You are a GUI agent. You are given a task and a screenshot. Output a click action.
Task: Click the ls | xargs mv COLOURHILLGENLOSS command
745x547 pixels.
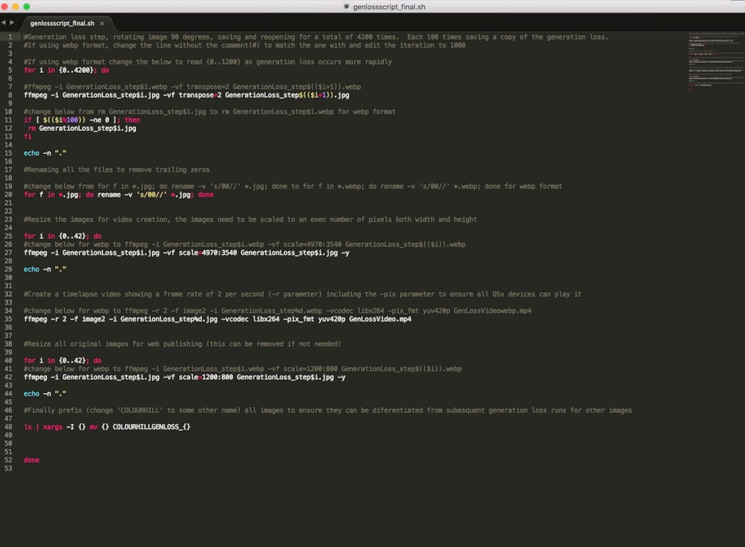[x=107, y=426]
